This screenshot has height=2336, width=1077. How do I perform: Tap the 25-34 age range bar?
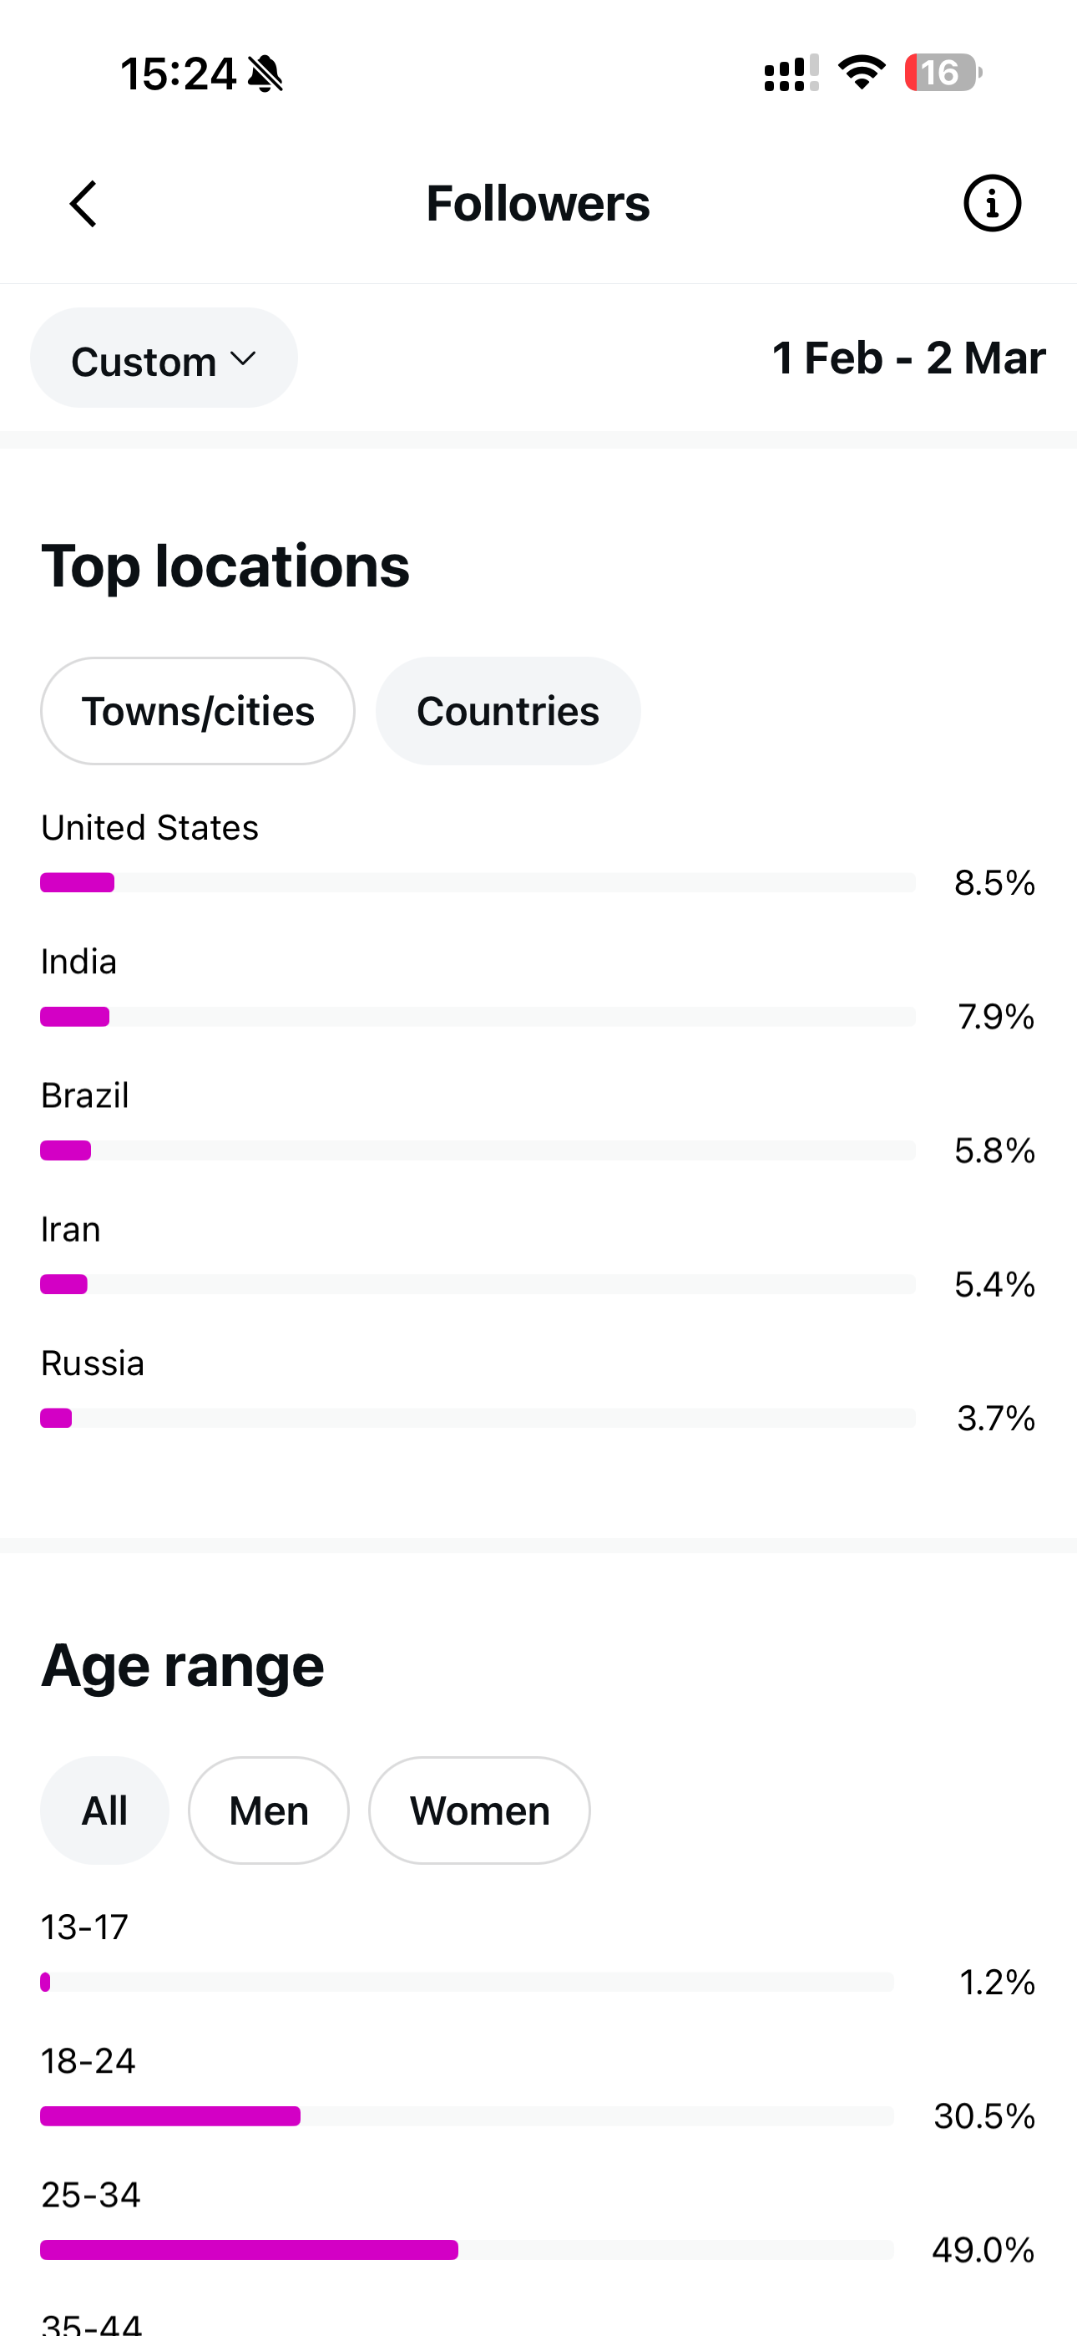click(466, 2250)
